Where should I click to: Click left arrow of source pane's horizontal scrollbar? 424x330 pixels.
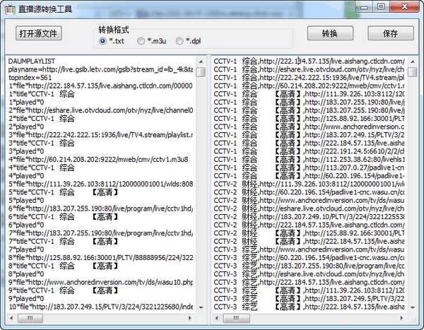point(9,319)
